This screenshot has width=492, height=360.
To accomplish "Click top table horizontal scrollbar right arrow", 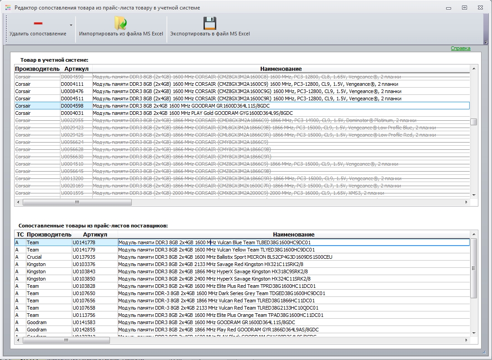I will click(466, 202).
